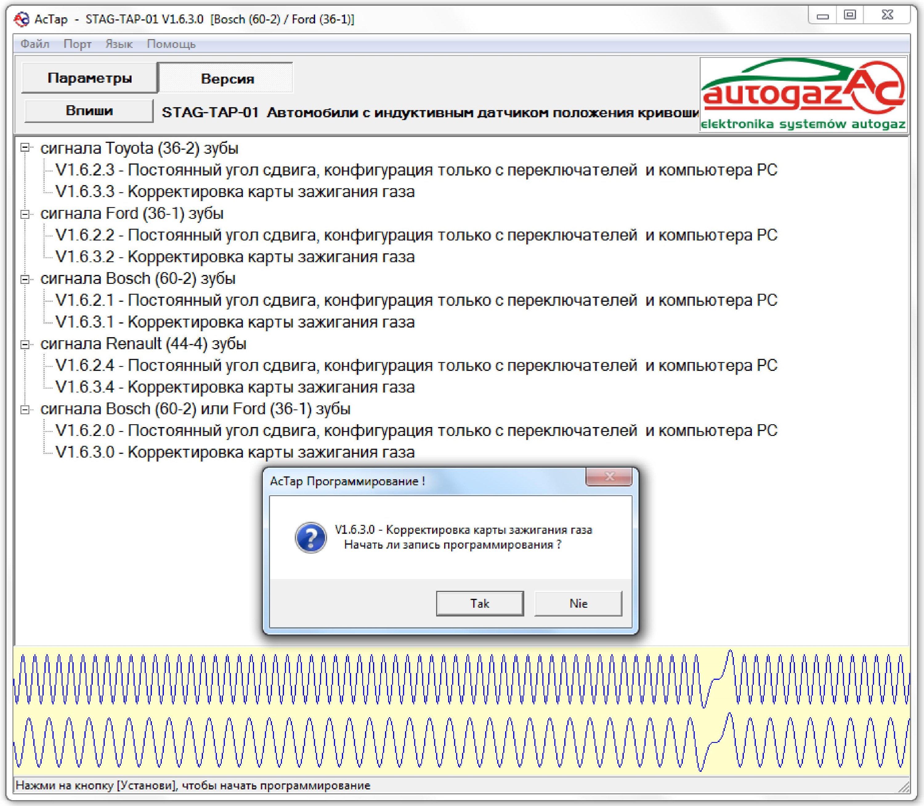Decline programming with the Nie button
The height and width of the screenshot is (806, 924).
(x=578, y=603)
